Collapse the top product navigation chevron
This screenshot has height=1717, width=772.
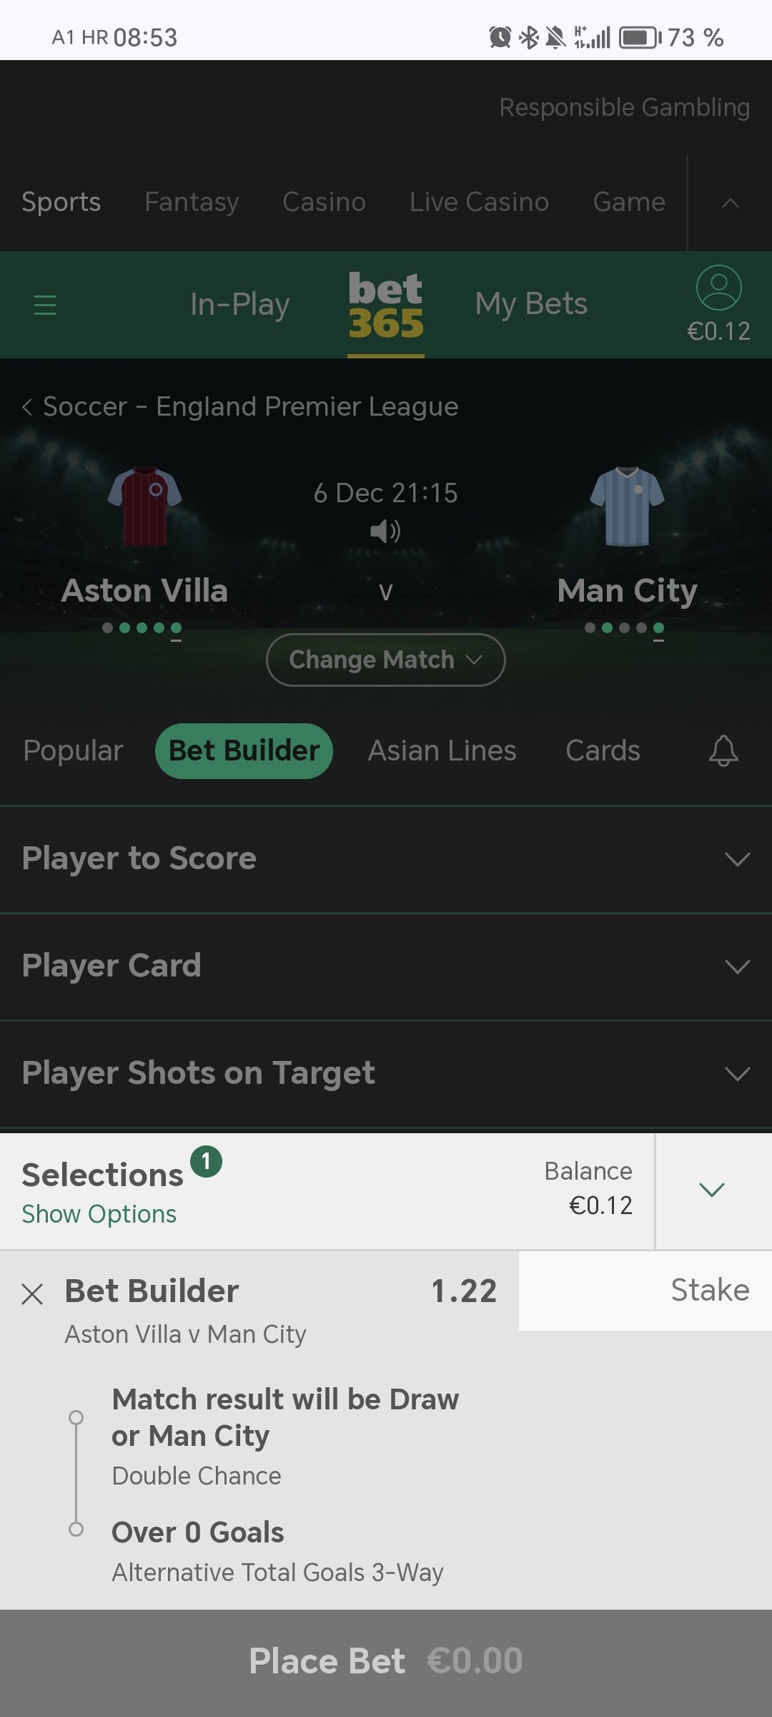730,203
